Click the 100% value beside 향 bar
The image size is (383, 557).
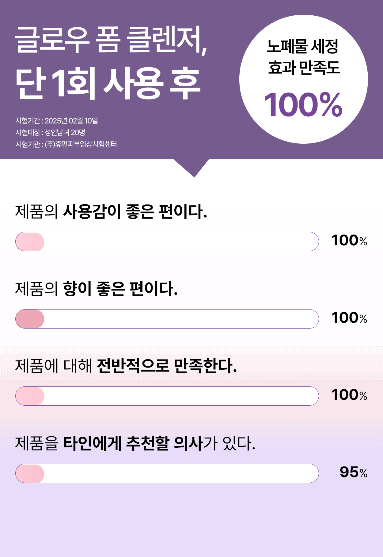[x=349, y=318]
